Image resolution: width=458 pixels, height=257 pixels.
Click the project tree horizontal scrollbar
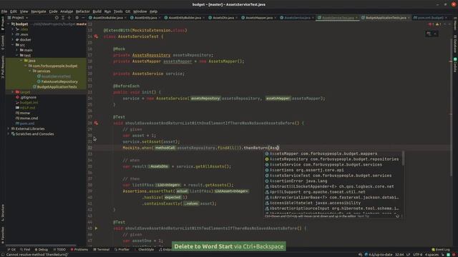(x=41, y=246)
